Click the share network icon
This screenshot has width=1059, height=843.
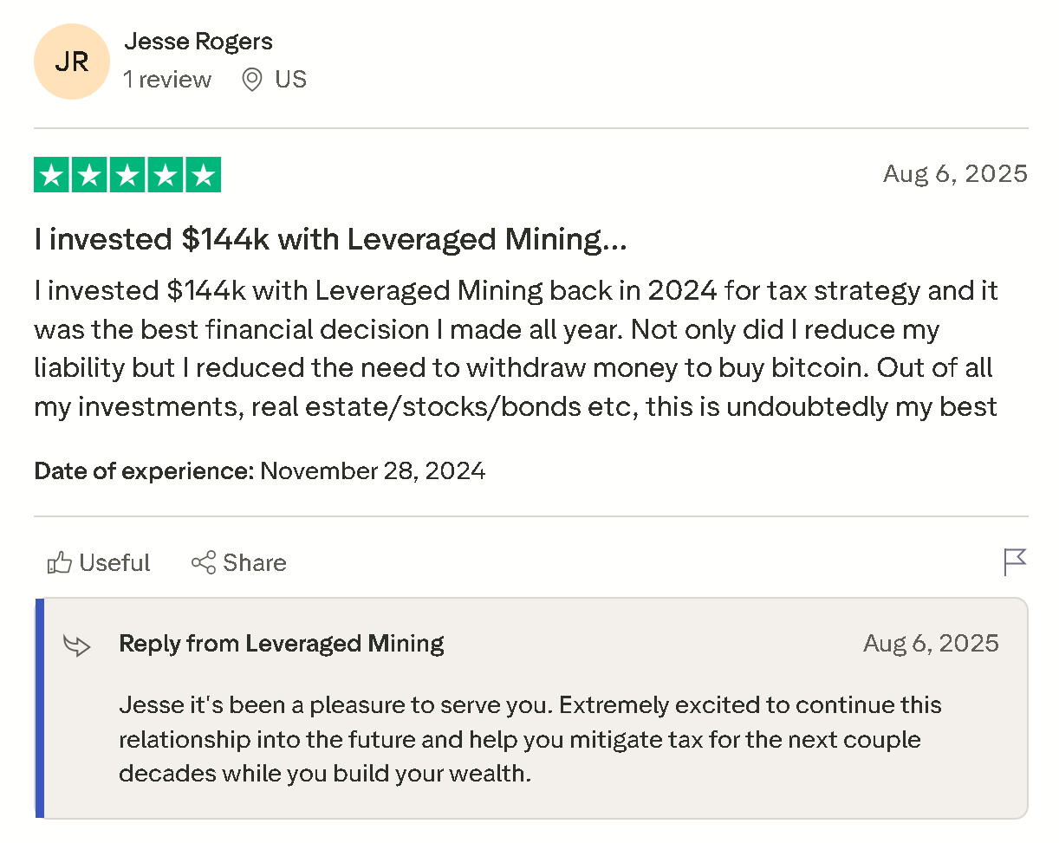pyautogui.click(x=204, y=563)
